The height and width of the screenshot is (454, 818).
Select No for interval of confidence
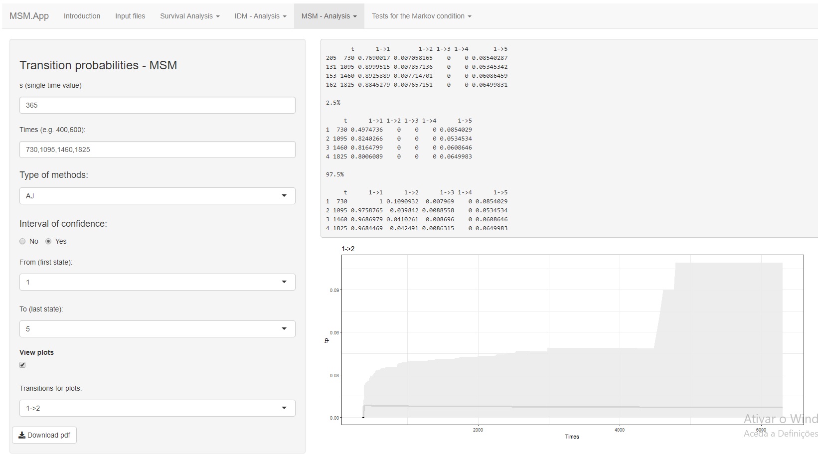[22, 241]
